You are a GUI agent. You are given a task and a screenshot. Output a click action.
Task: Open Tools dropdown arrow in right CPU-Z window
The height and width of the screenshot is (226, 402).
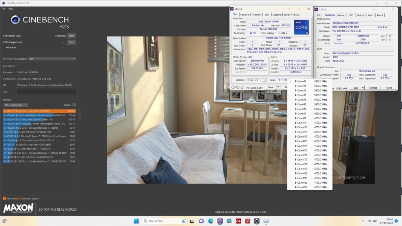(362, 87)
